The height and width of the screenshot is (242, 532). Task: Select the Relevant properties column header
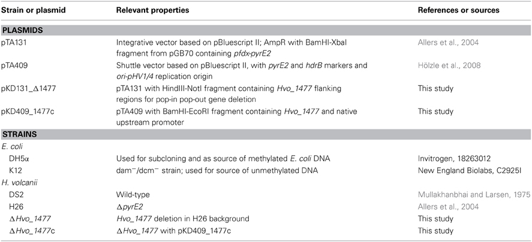tap(153, 10)
